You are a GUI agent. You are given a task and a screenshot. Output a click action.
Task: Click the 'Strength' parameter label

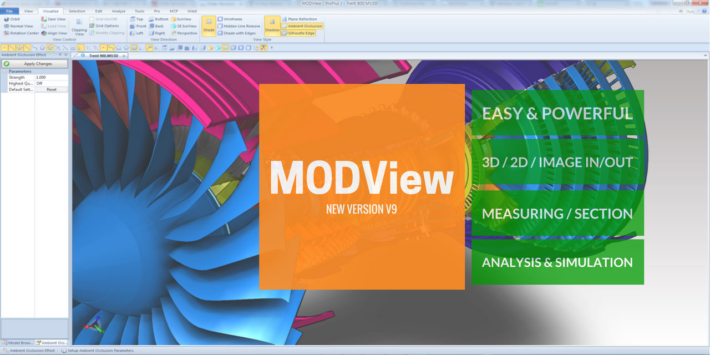tap(17, 77)
